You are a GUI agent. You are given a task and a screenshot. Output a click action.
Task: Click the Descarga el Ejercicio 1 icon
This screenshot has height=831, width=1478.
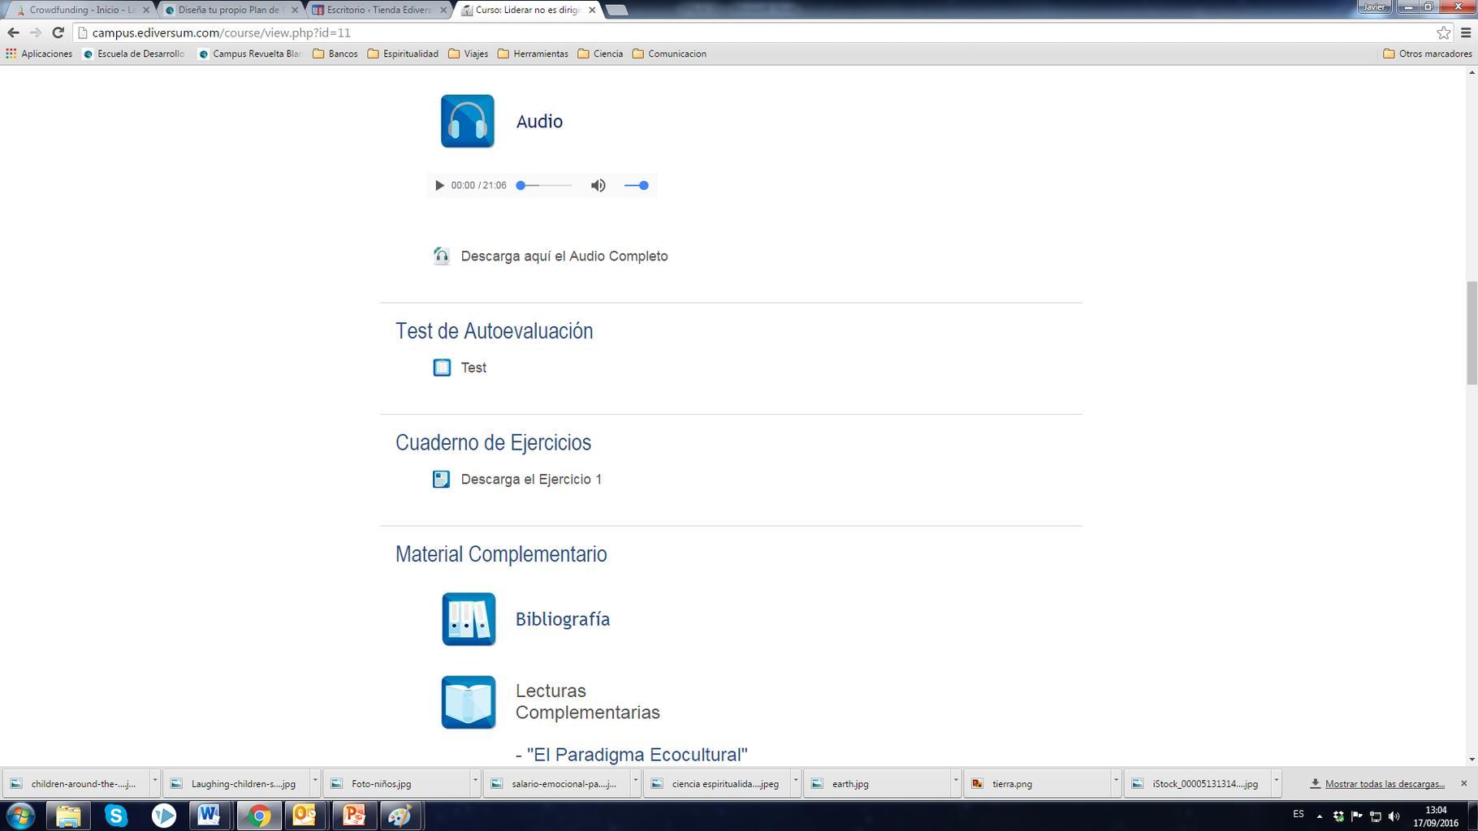(441, 480)
